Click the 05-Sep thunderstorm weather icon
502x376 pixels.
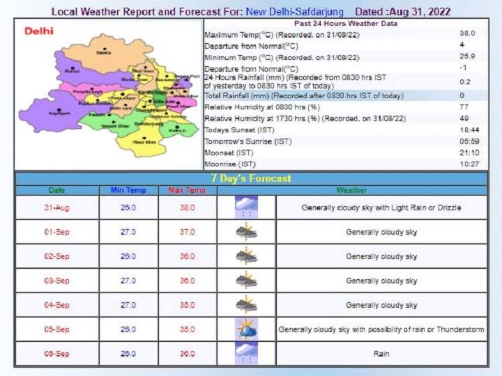point(246,329)
